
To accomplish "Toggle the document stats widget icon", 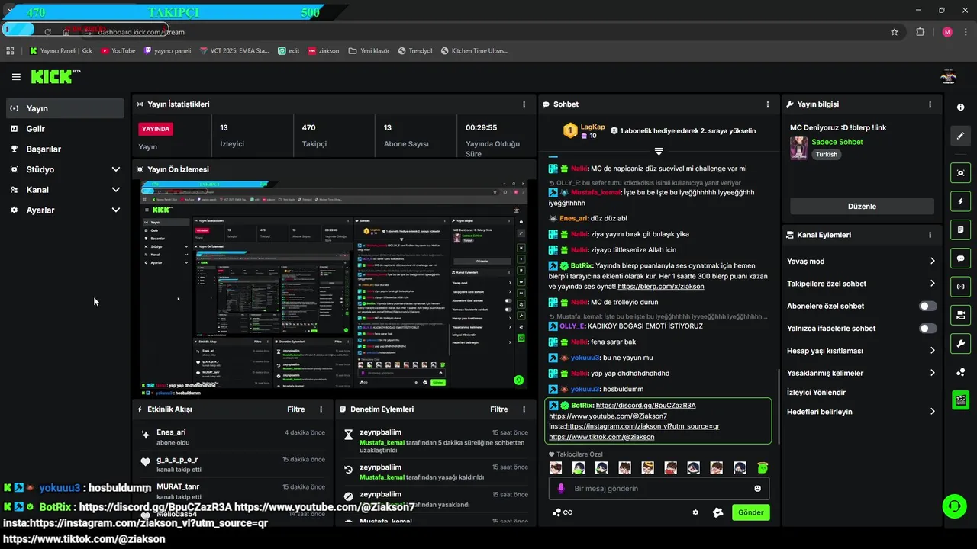I will click(x=961, y=230).
